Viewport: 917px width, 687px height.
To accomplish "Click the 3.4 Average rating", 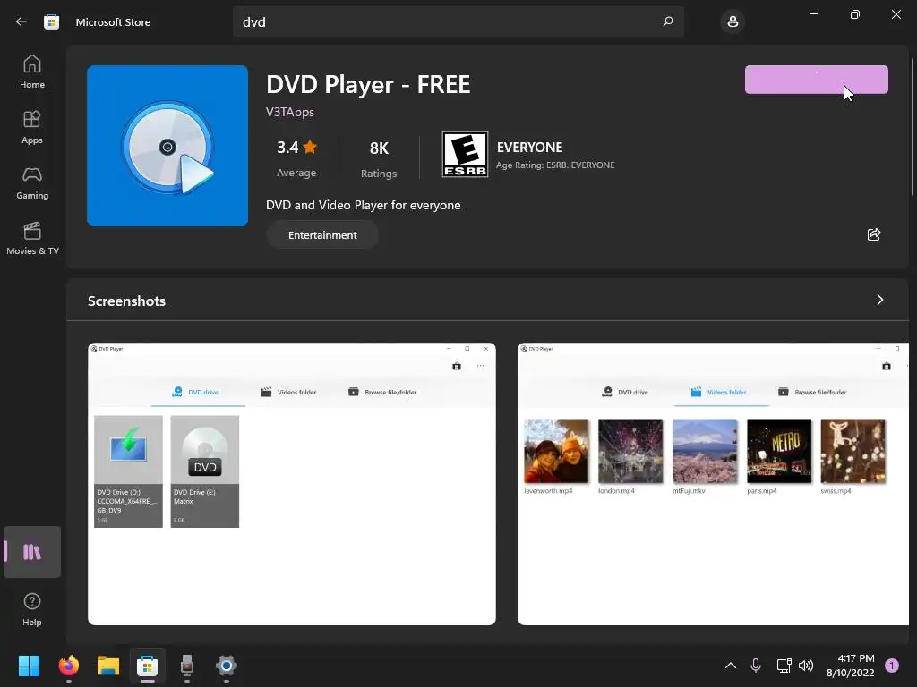I will click(296, 157).
